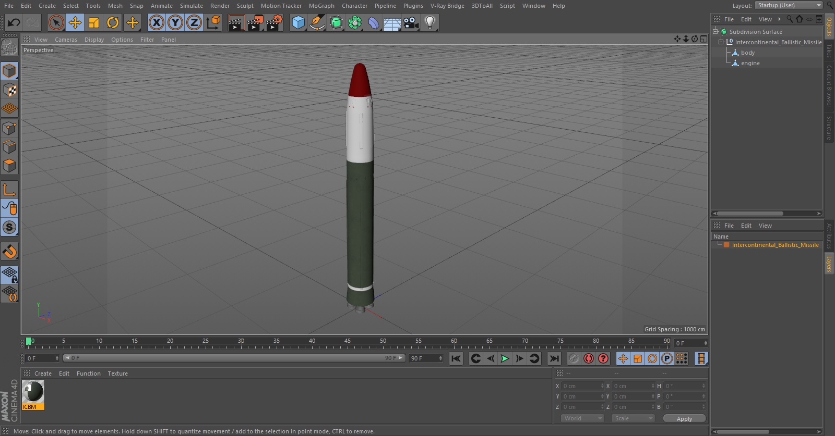Image resolution: width=835 pixels, height=436 pixels.
Task: Open the Sculpt menu
Action: [x=245, y=6]
